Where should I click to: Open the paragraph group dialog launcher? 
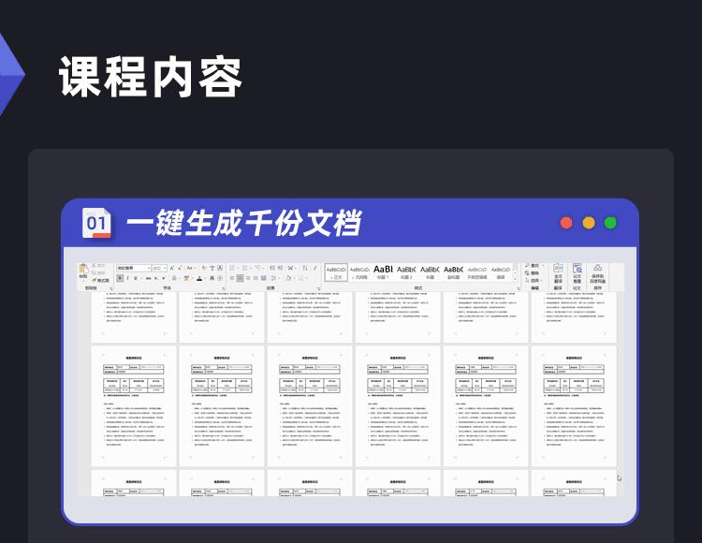click(318, 288)
